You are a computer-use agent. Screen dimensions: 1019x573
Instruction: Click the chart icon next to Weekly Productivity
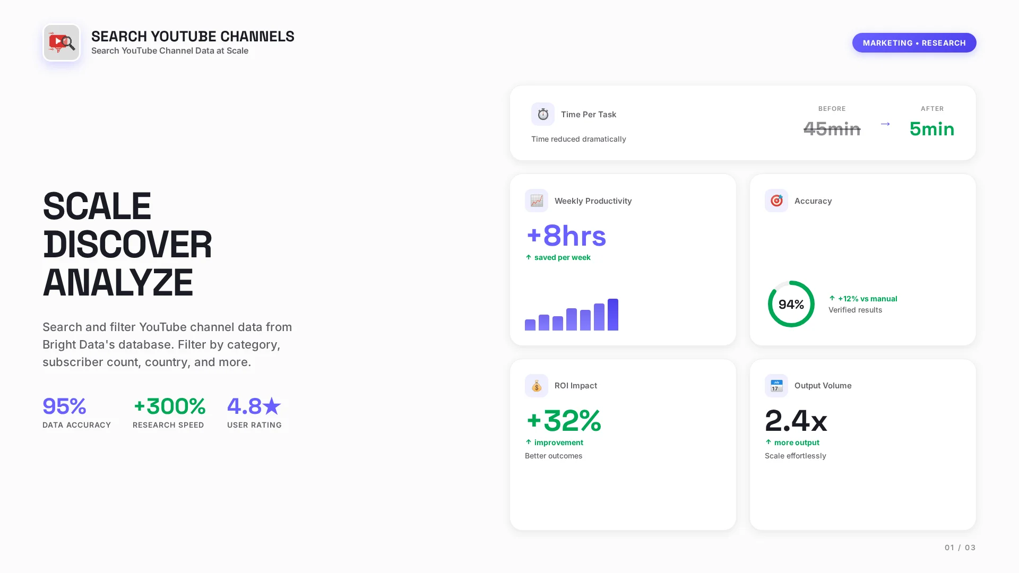pos(536,201)
